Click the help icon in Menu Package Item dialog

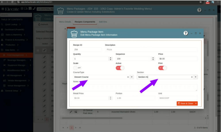(185, 33)
